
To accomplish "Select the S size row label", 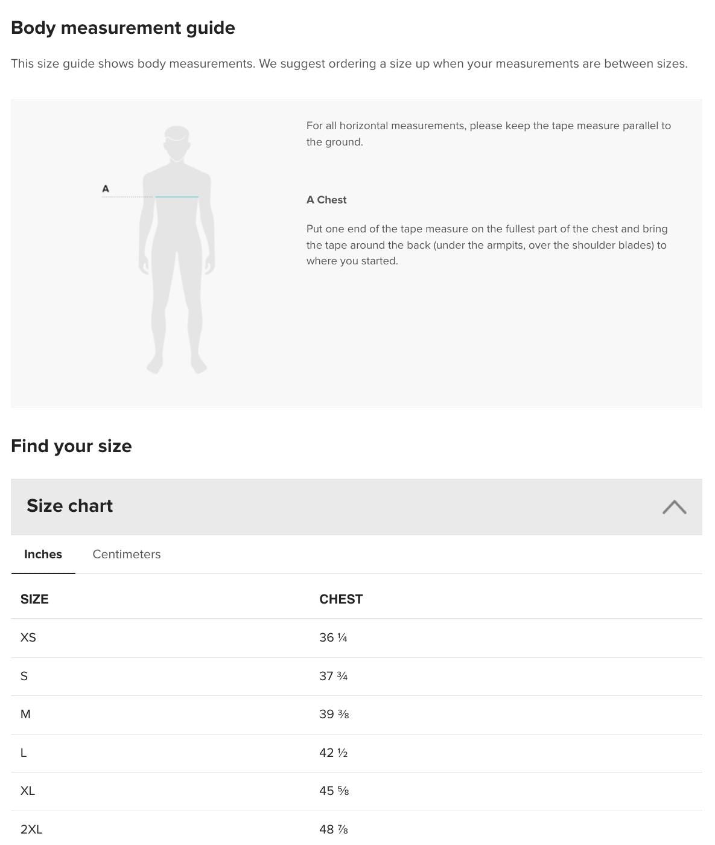I will pos(24,676).
